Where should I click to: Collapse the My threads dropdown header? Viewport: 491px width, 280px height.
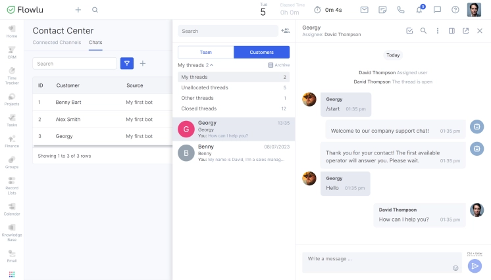pyautogui.click(x=195, y=65)
